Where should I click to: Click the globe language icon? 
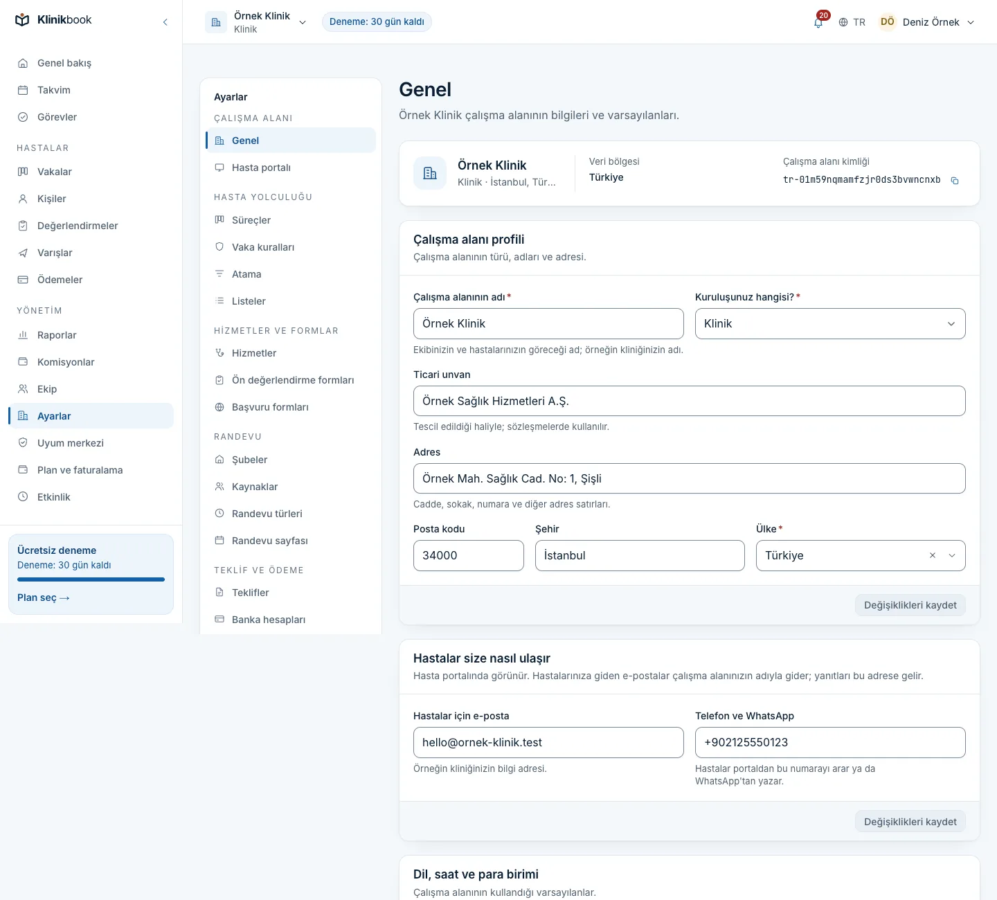click(843, 22)
